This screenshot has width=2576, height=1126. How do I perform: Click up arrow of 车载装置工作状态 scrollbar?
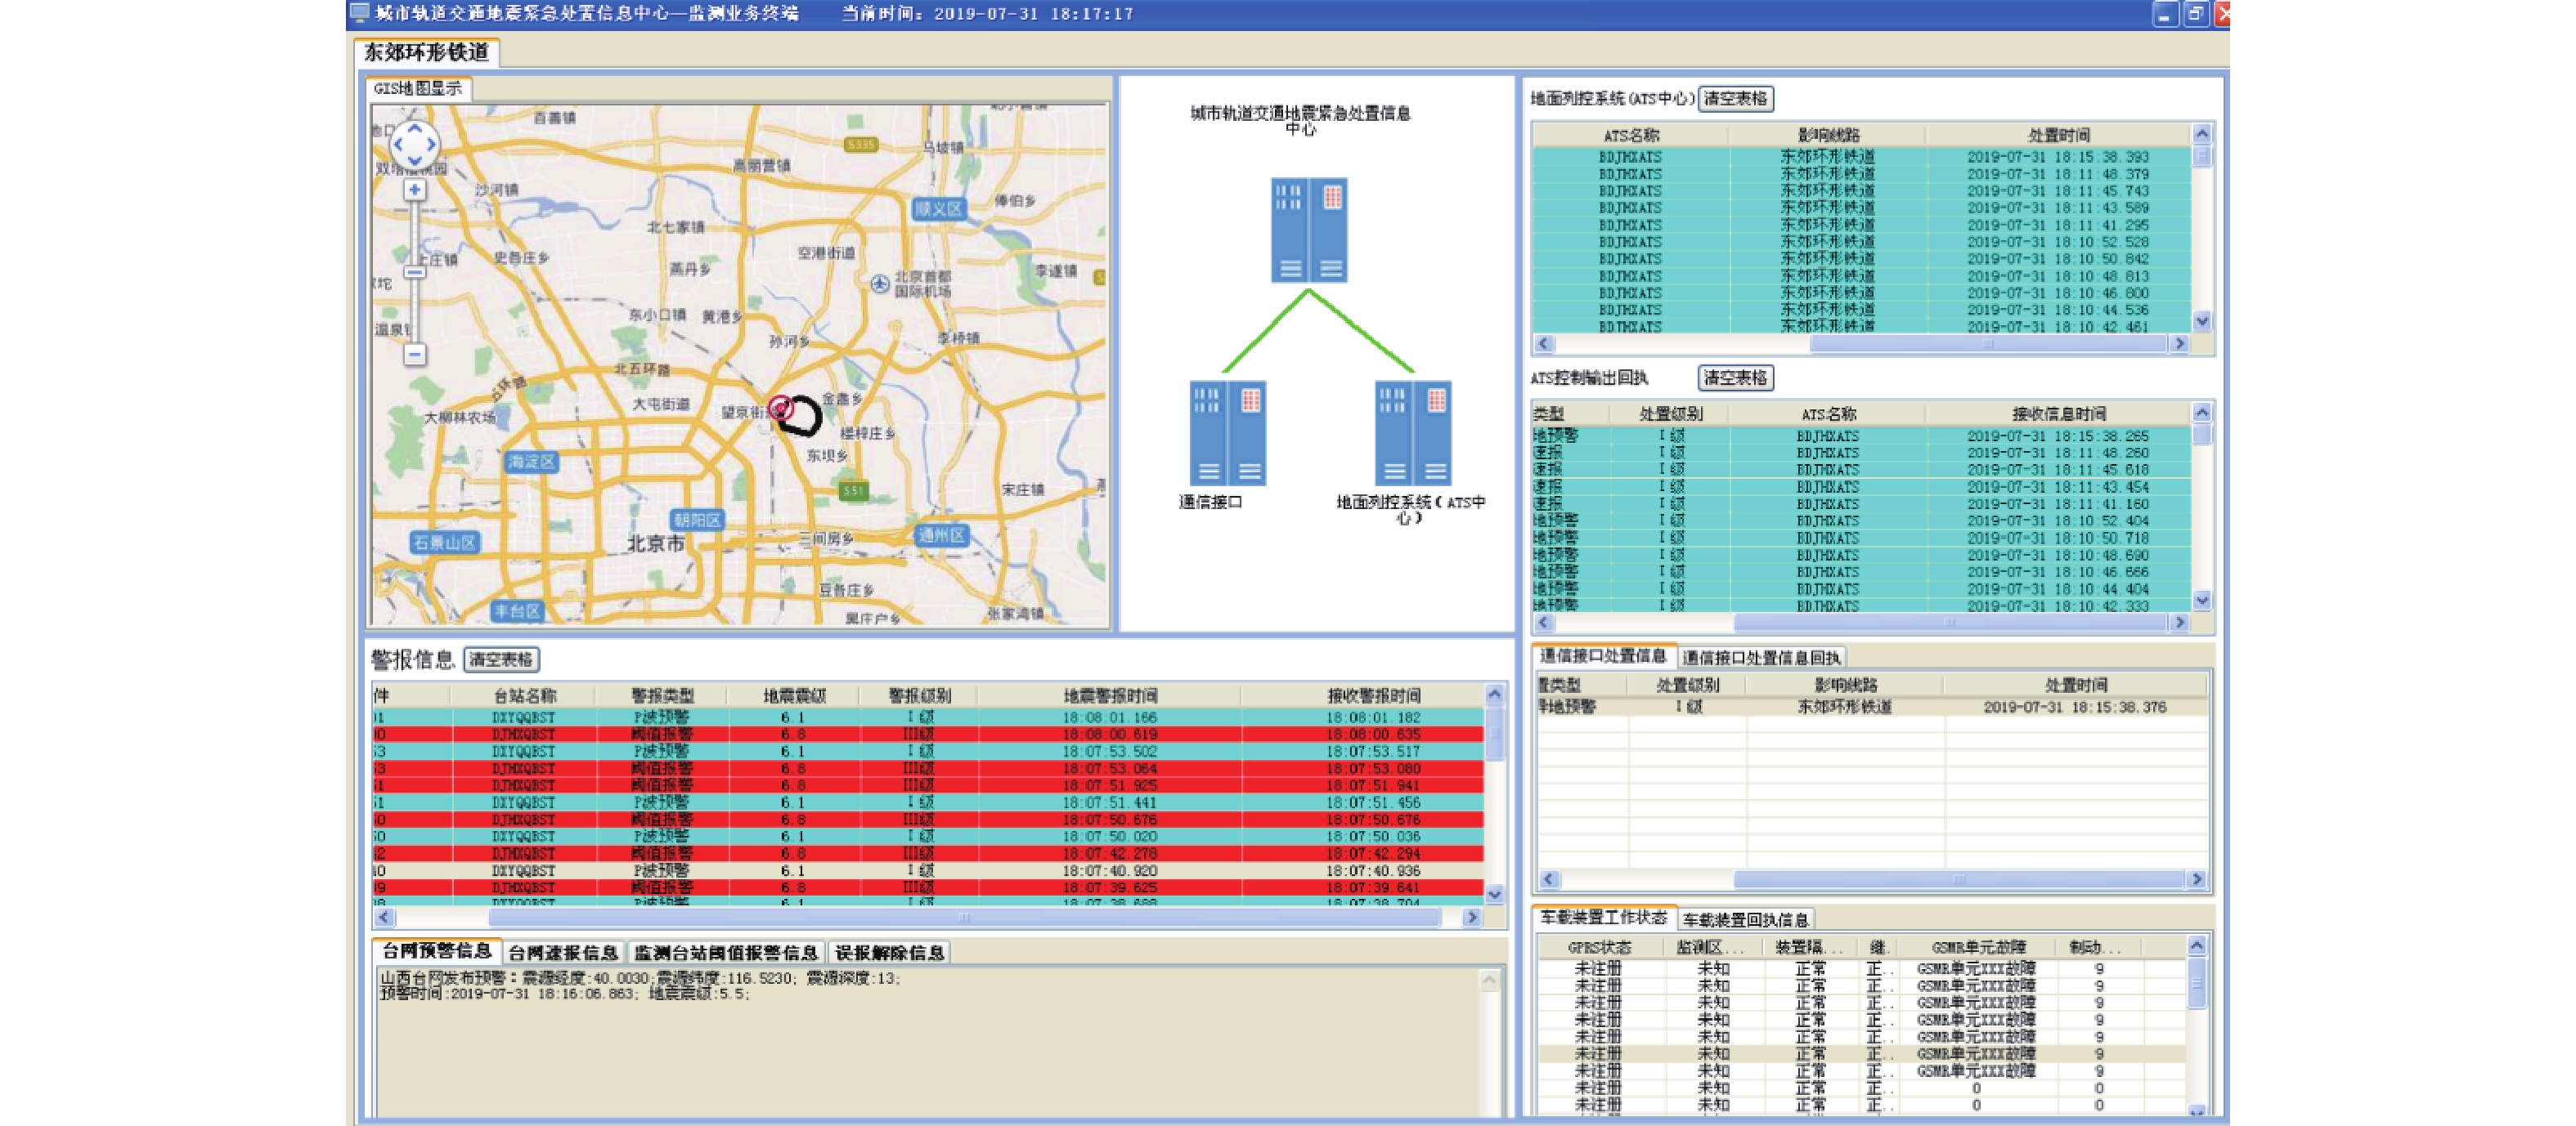click(2196, 945)
